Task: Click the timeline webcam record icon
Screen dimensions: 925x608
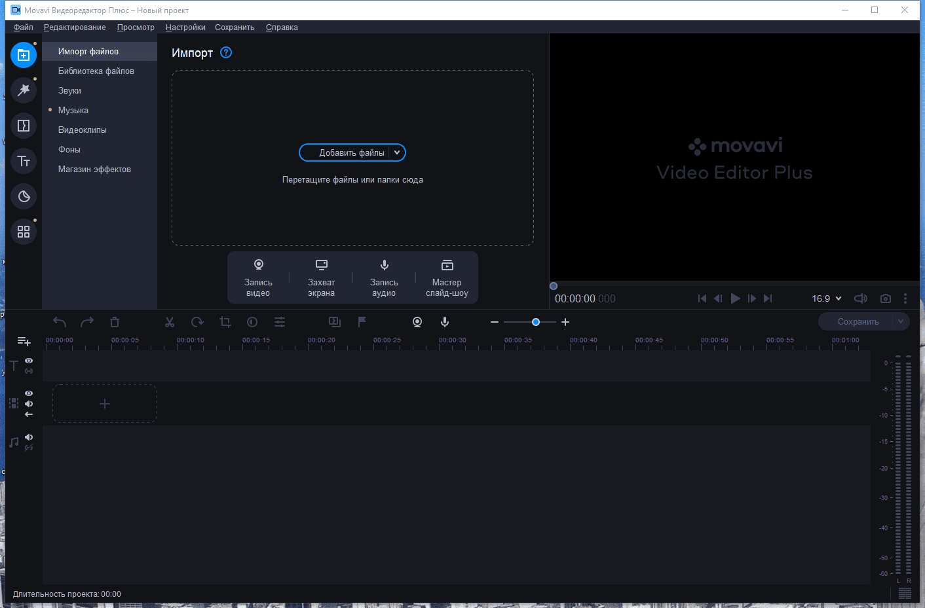Action: 417,322
